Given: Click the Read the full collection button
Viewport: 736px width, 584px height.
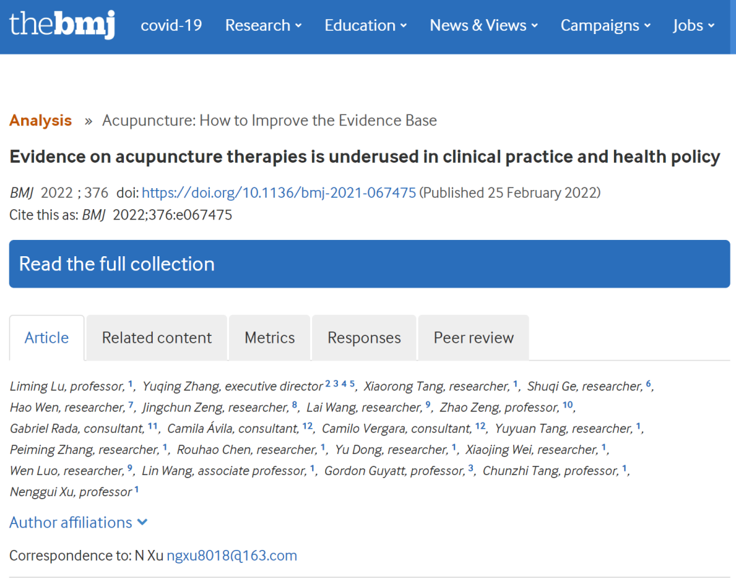Looking at the screenshot, I should (369, 264).
